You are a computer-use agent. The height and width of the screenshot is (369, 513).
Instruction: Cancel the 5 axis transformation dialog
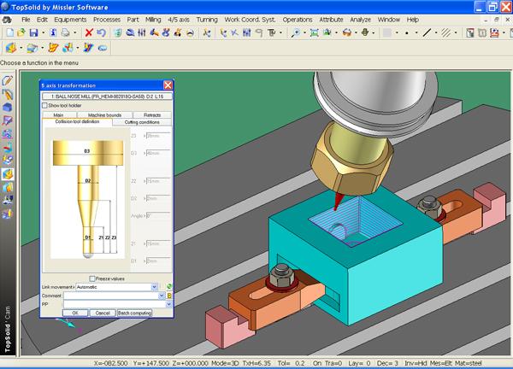pos(103,313)
